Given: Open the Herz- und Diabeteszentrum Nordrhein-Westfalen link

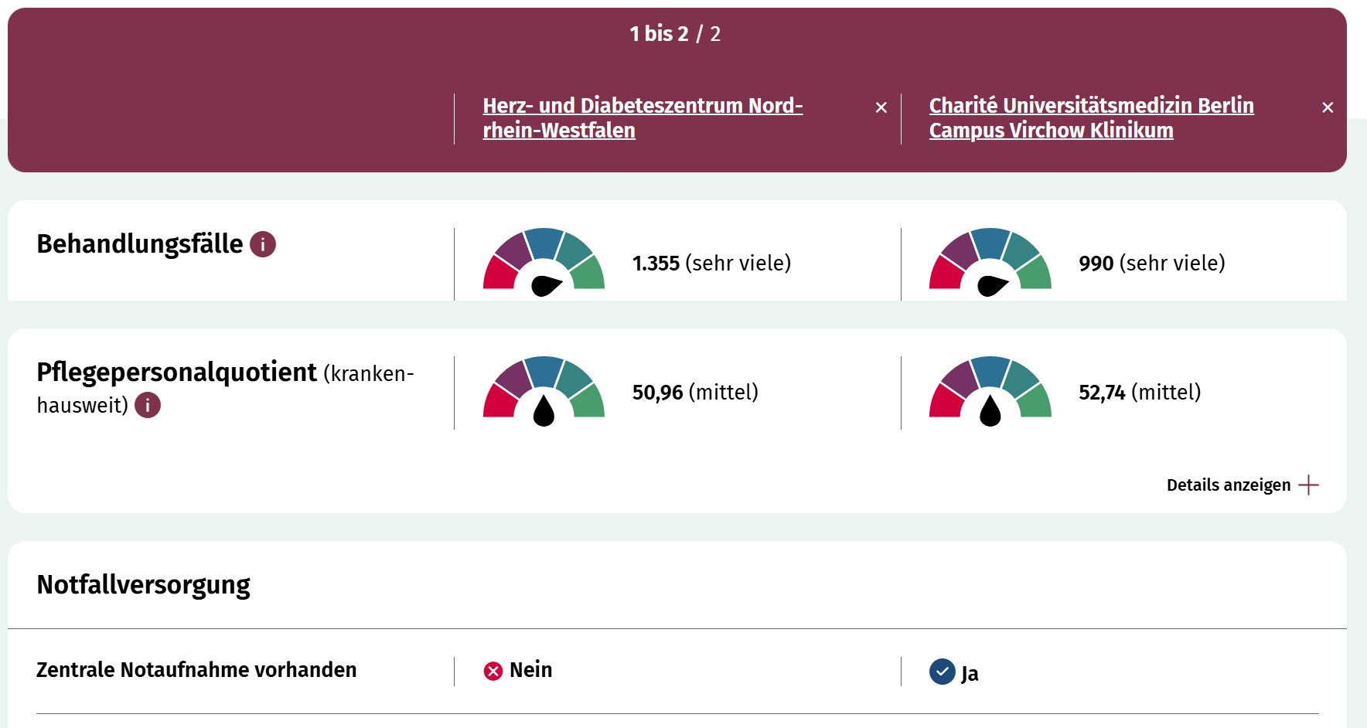Looking at the screenshot, I should coord(643,117).
